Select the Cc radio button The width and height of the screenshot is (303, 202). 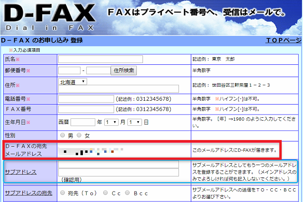pos(105,193)
